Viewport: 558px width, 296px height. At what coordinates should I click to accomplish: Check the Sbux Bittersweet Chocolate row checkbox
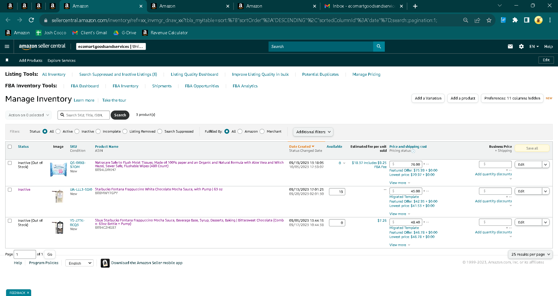[x=10, y=221]
